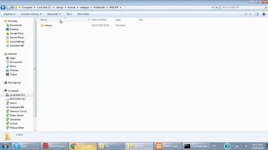Select Local Disk (C:) in the breadcrumb
This screenshot has width=268, height=150.
tap(44, 7)
